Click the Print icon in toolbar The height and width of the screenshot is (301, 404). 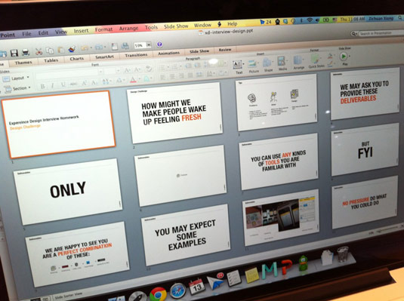pos(26,52)
